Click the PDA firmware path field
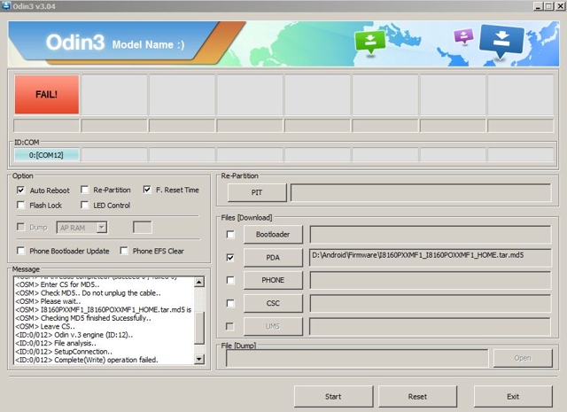Image resolution: width=567 pixels, height=412 pixels. coord(431,257)
